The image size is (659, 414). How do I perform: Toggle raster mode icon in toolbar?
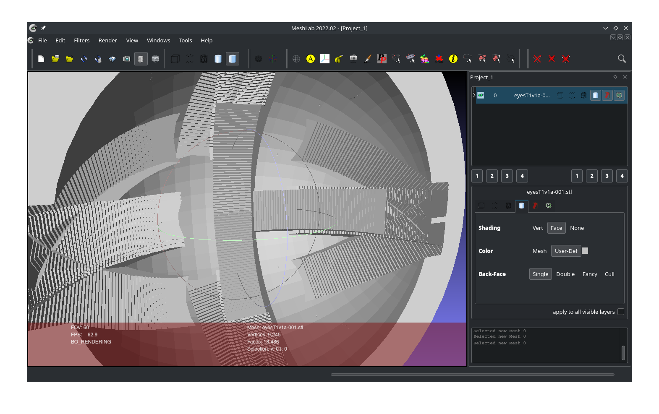click(x=155, y=59)
